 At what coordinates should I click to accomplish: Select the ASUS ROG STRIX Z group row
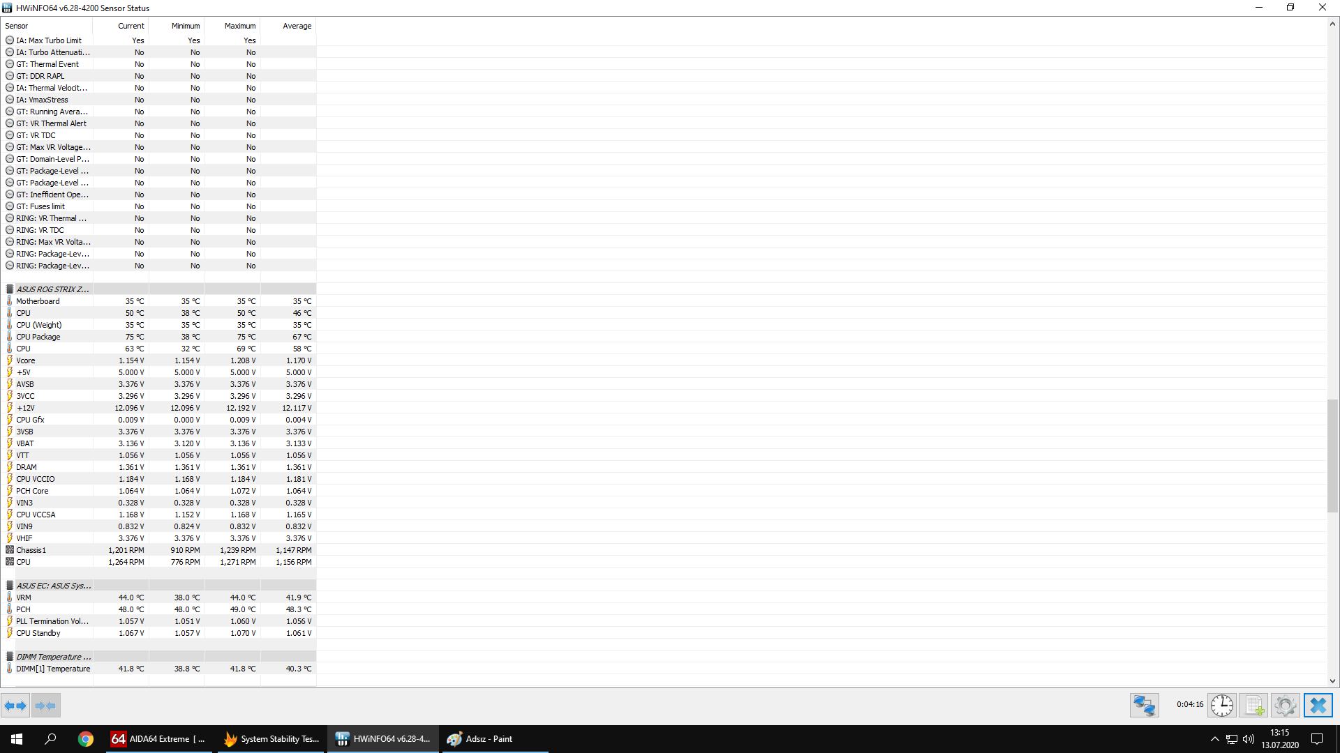[x=159, y=289]
